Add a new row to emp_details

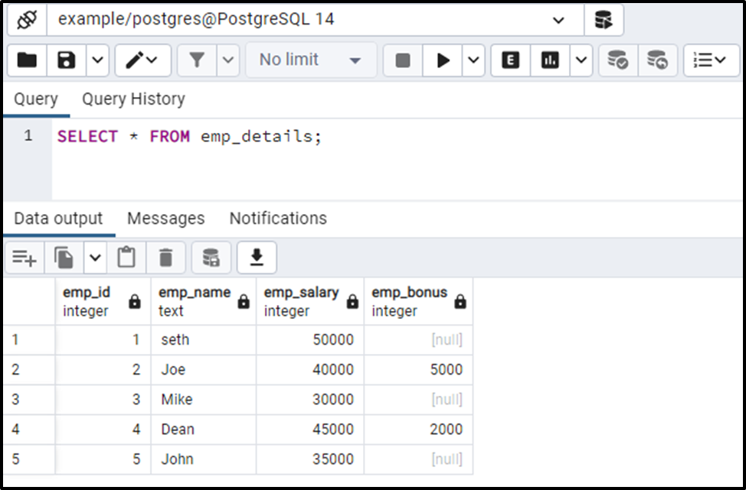24,257
